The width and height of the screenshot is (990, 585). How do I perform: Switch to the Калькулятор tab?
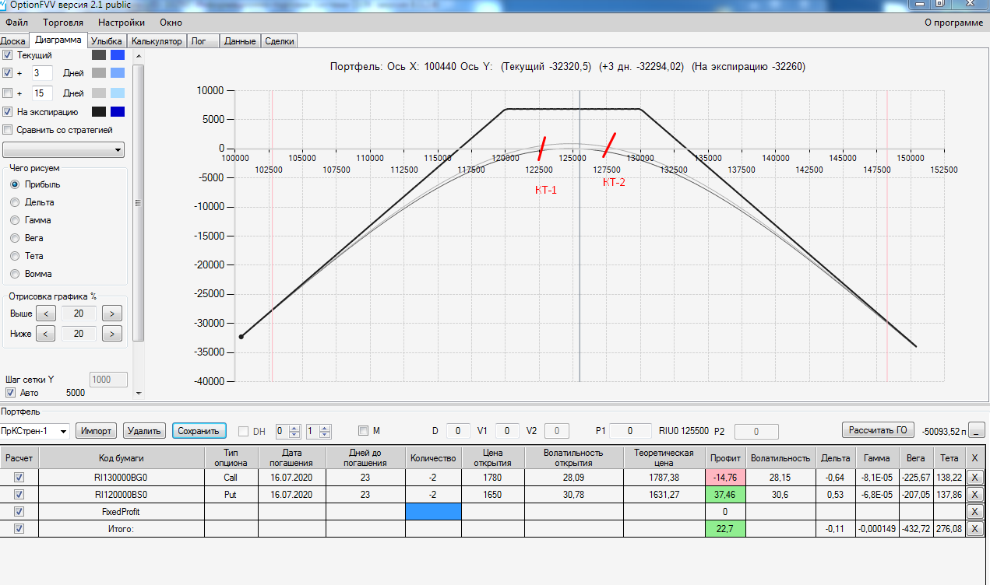pos(157,41)
